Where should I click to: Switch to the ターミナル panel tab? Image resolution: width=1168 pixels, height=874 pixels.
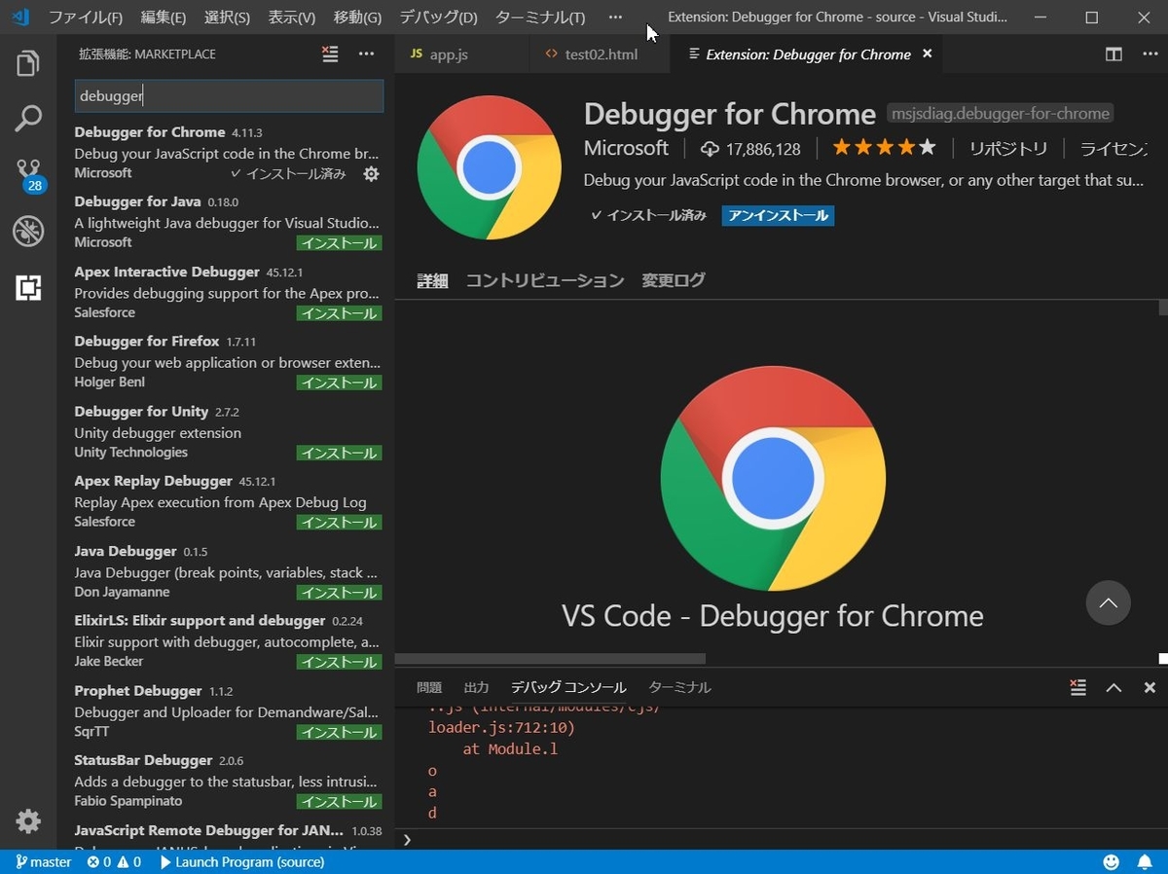pyautogui.click(x=679, y=687)
